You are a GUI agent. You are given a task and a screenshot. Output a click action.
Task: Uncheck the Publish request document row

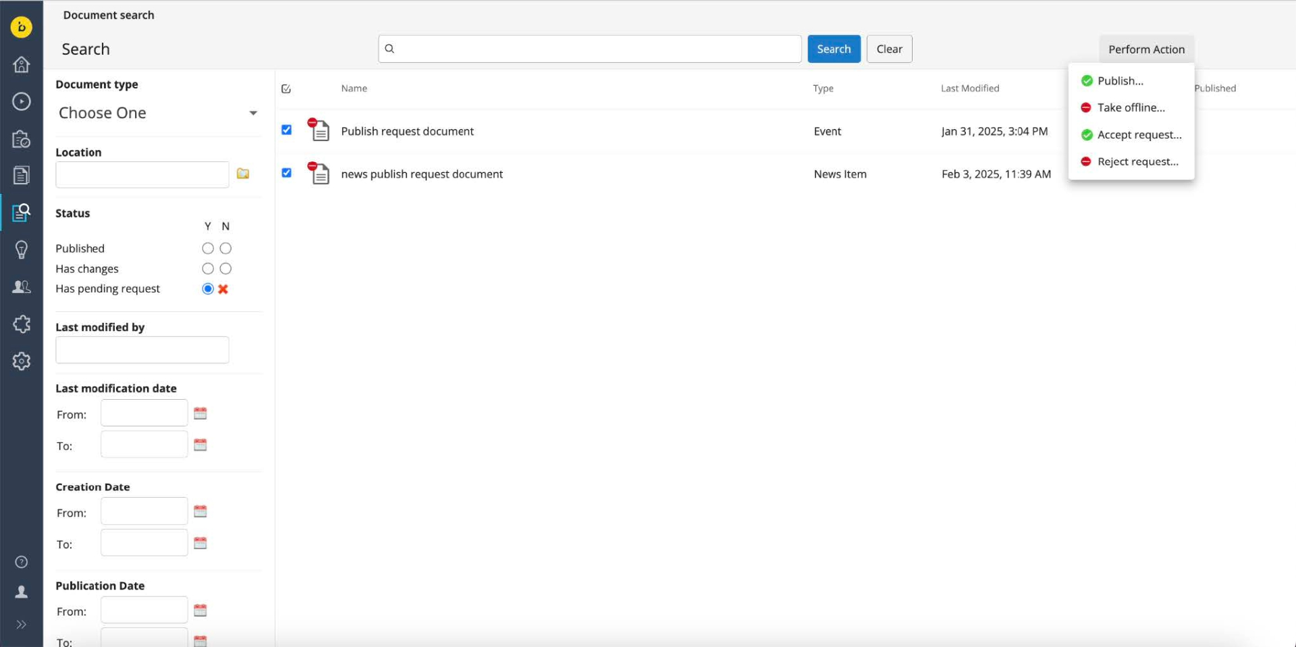(286, 130)
